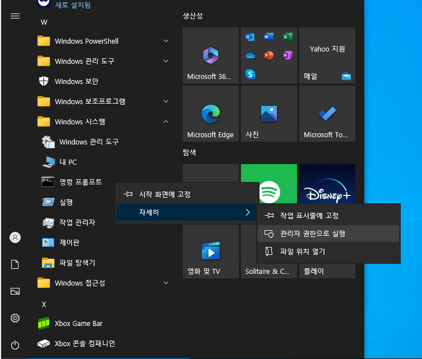Open the Microsoft To Do tile

tap(327, 114)
